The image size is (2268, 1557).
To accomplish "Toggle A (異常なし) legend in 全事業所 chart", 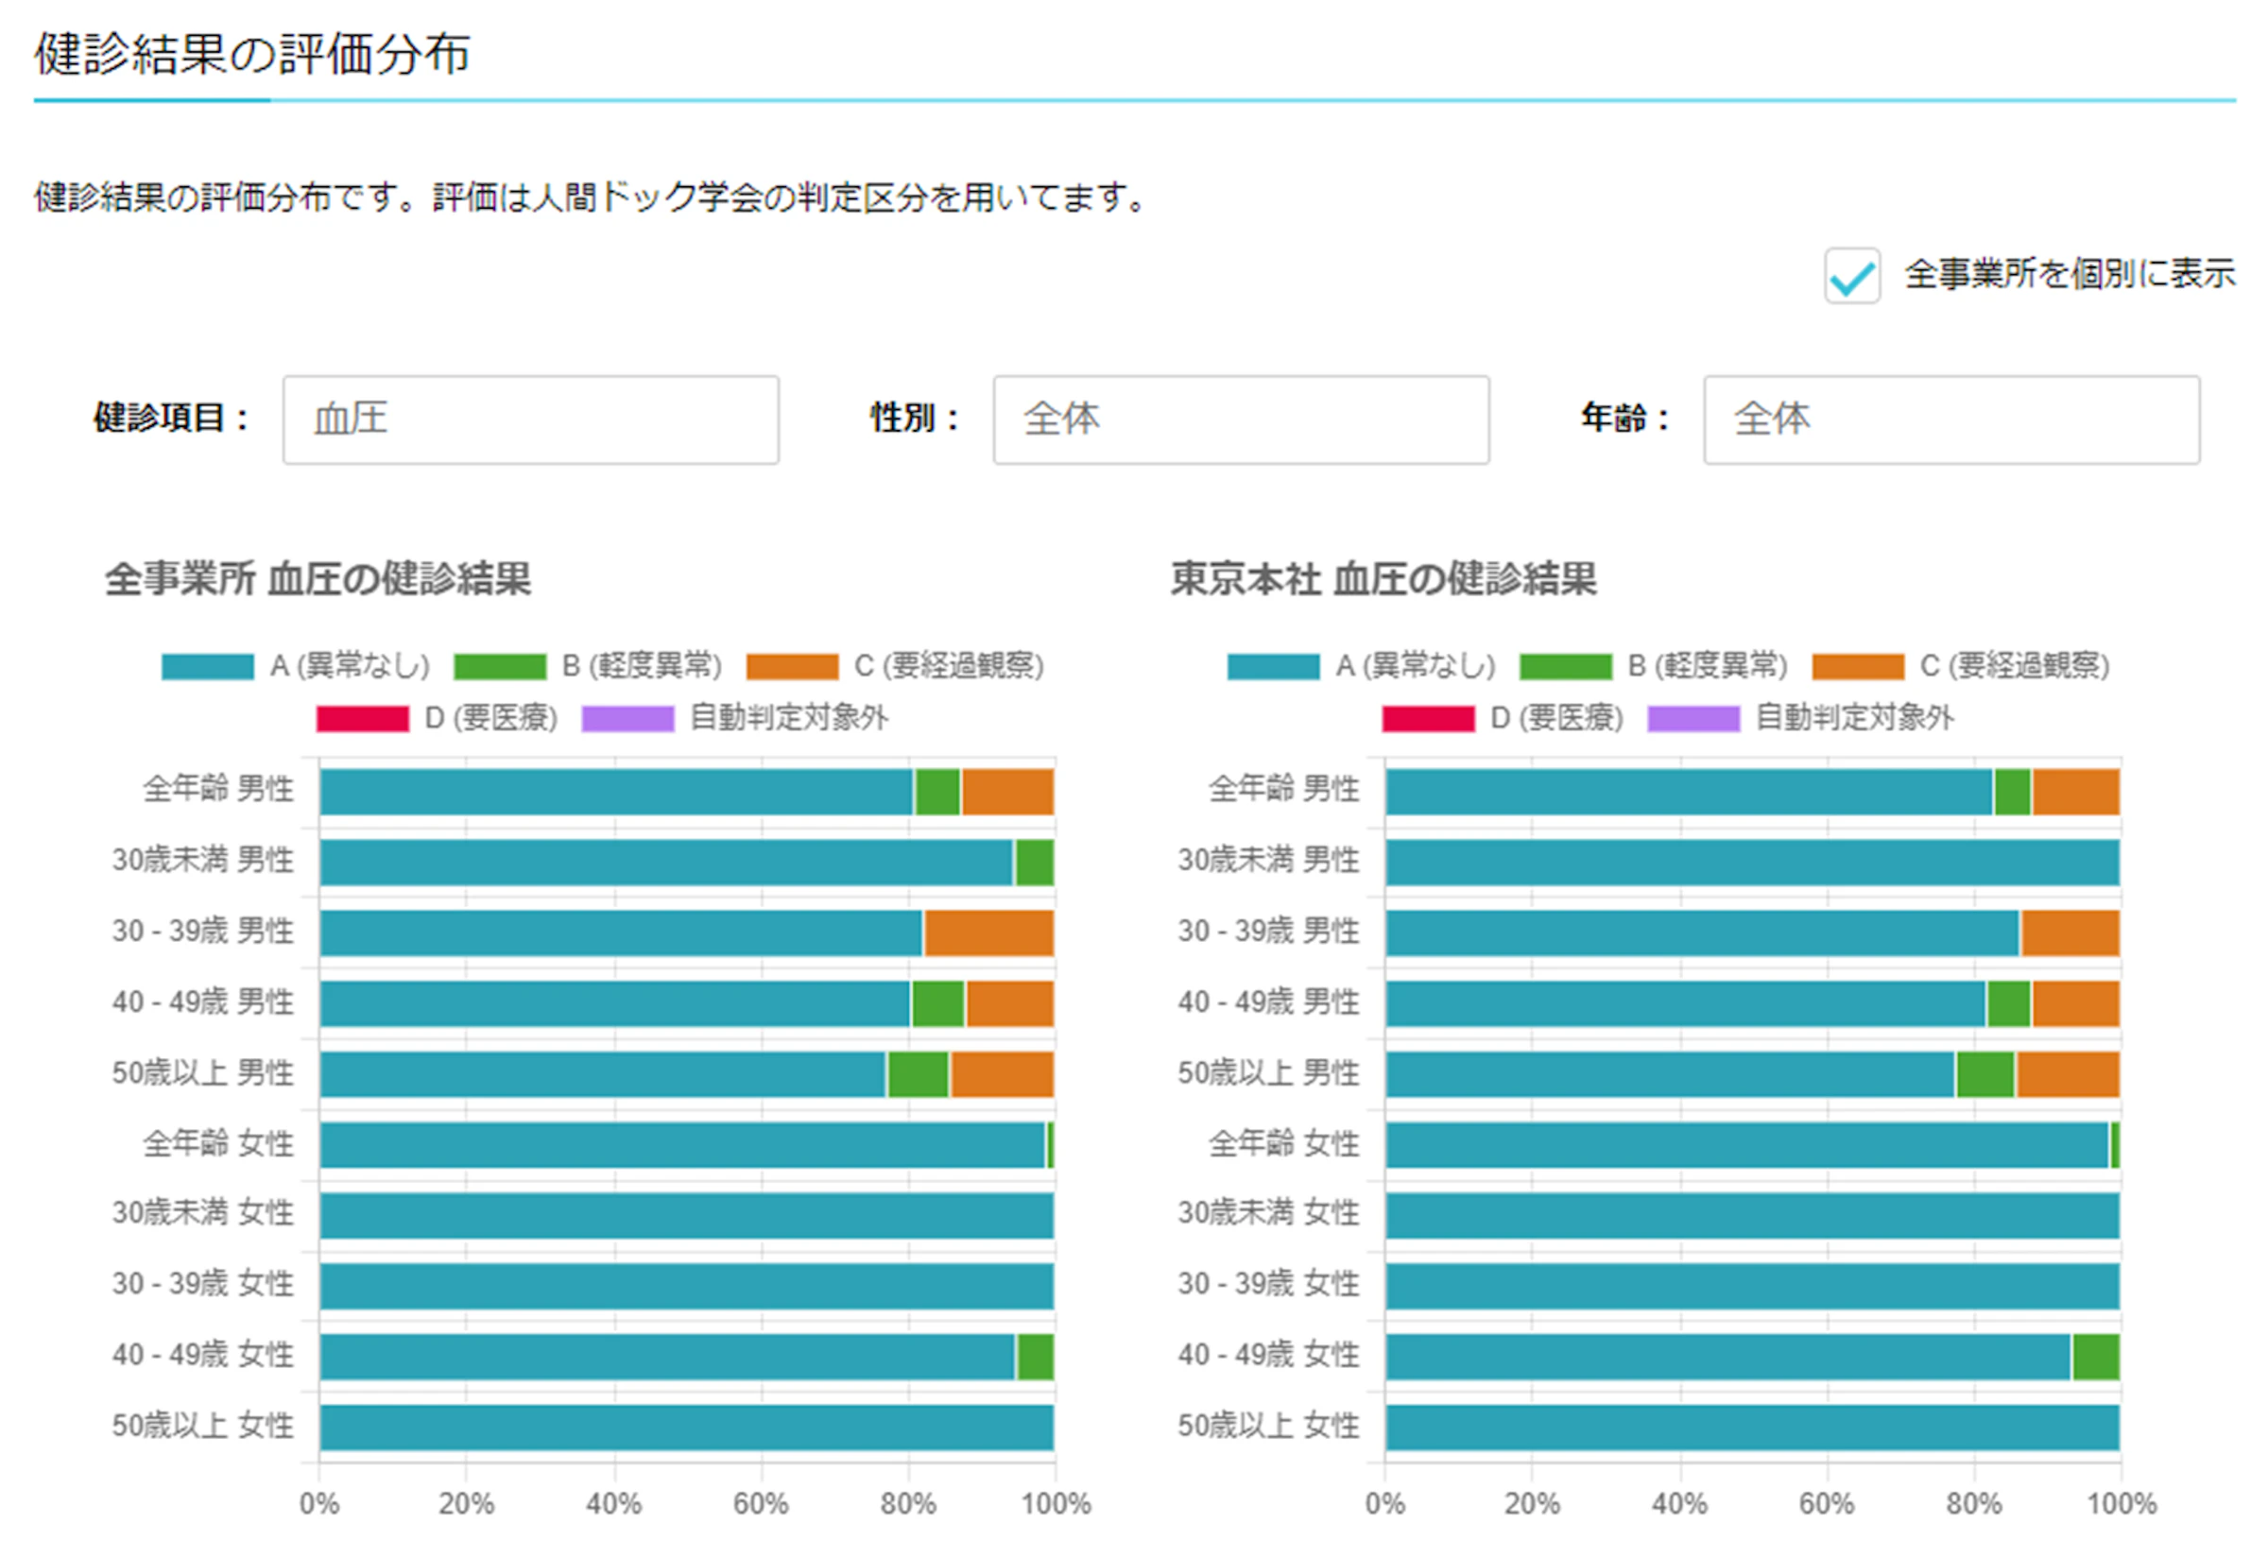I will tap(296, 666).
